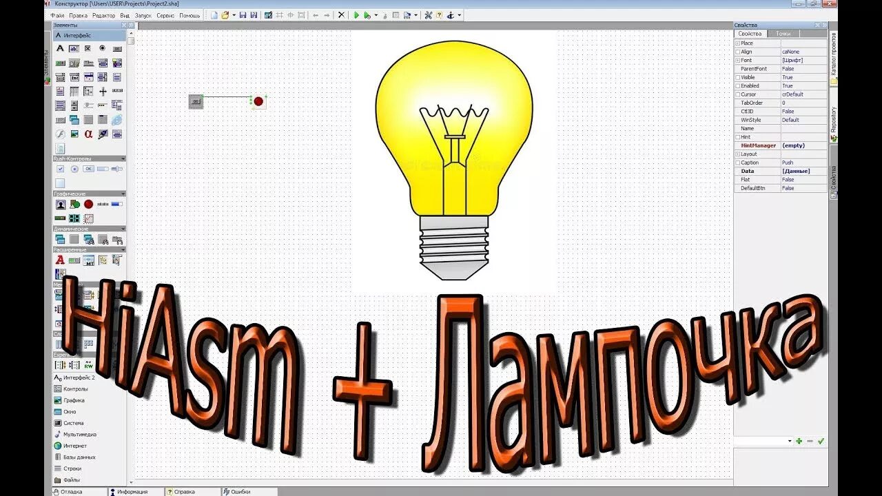882x496 pixels.
Task: Select the document page element in palette
Action: point(60,148)
